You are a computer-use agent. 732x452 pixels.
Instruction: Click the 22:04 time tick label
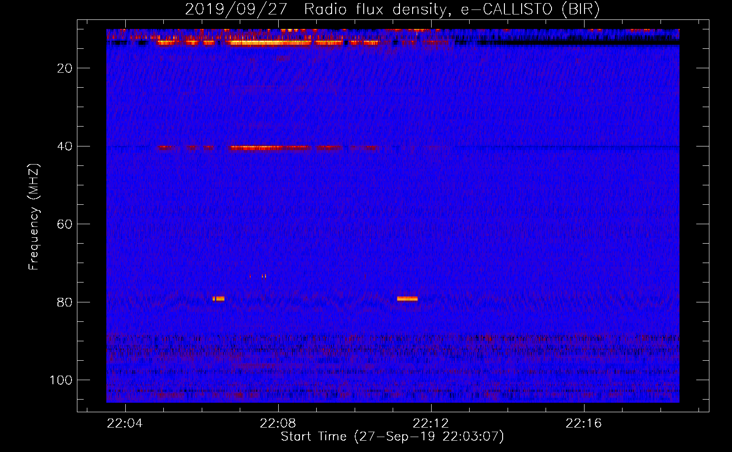125,424
